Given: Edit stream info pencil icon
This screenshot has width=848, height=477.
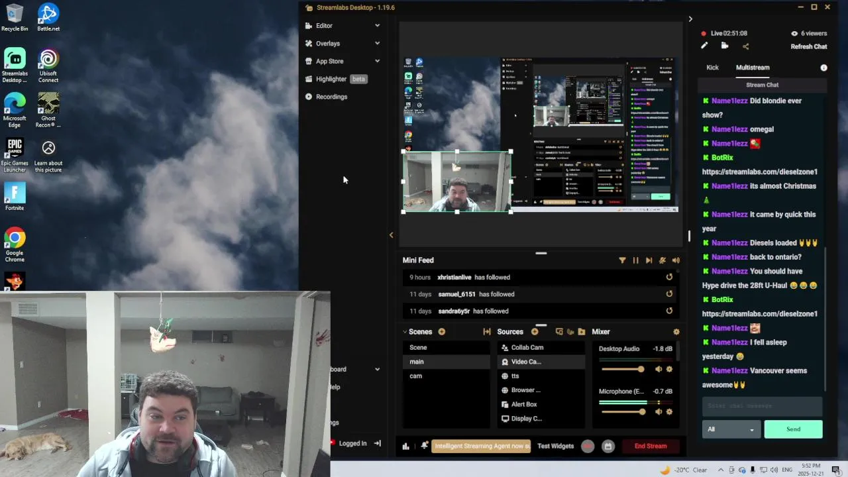Looking at the screenshot, I should coord(704,46).
